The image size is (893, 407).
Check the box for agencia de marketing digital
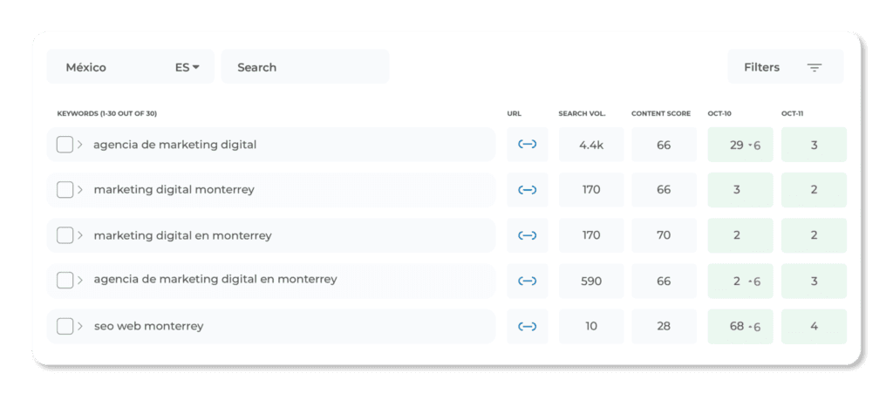click(65, 145)
